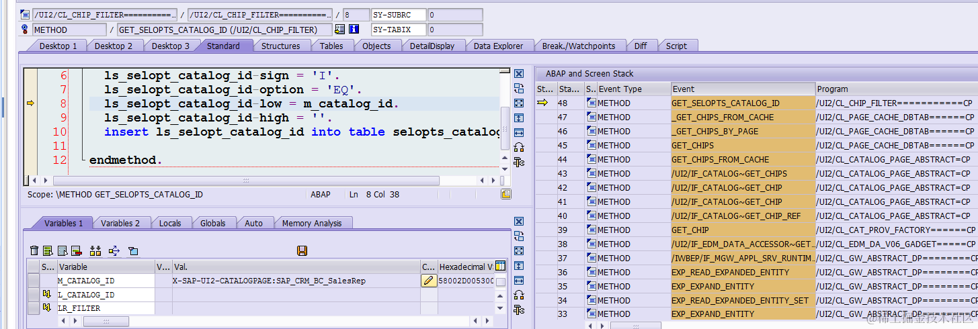Open the Memory Analysis tab
Screen dimensions: 978x329
click(x=312, y=223)
